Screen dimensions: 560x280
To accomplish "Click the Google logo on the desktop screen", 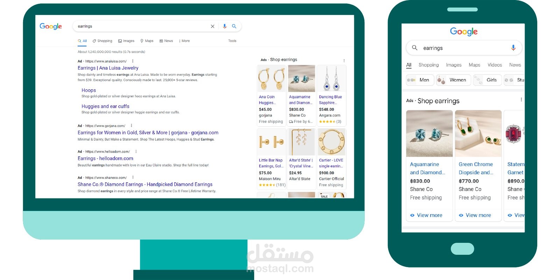I will [x=51, y=26].
